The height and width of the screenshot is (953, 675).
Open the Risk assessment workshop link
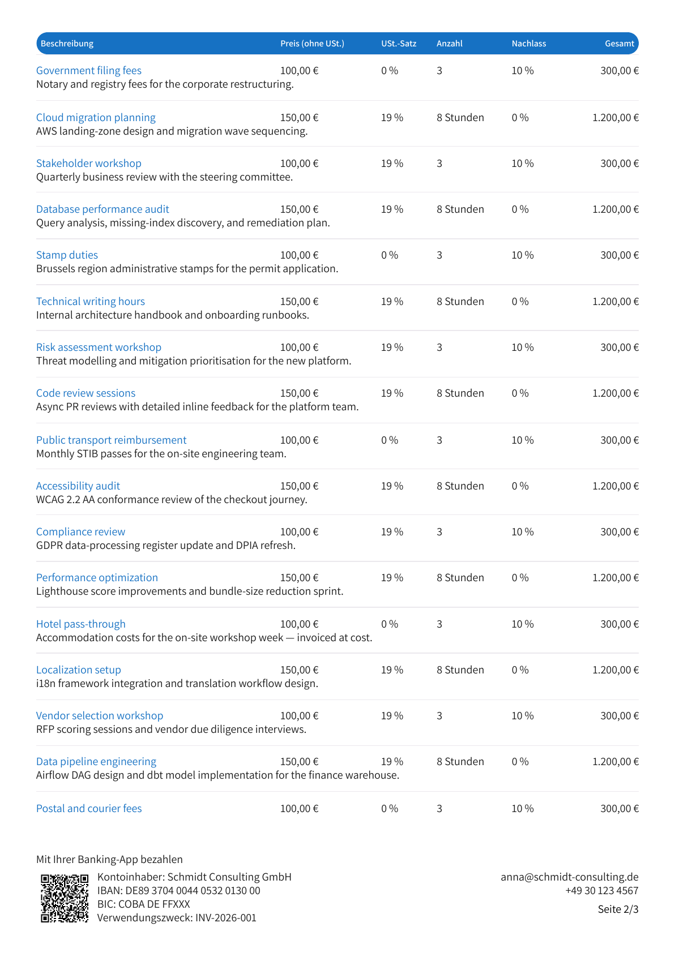tap(99, 347)
